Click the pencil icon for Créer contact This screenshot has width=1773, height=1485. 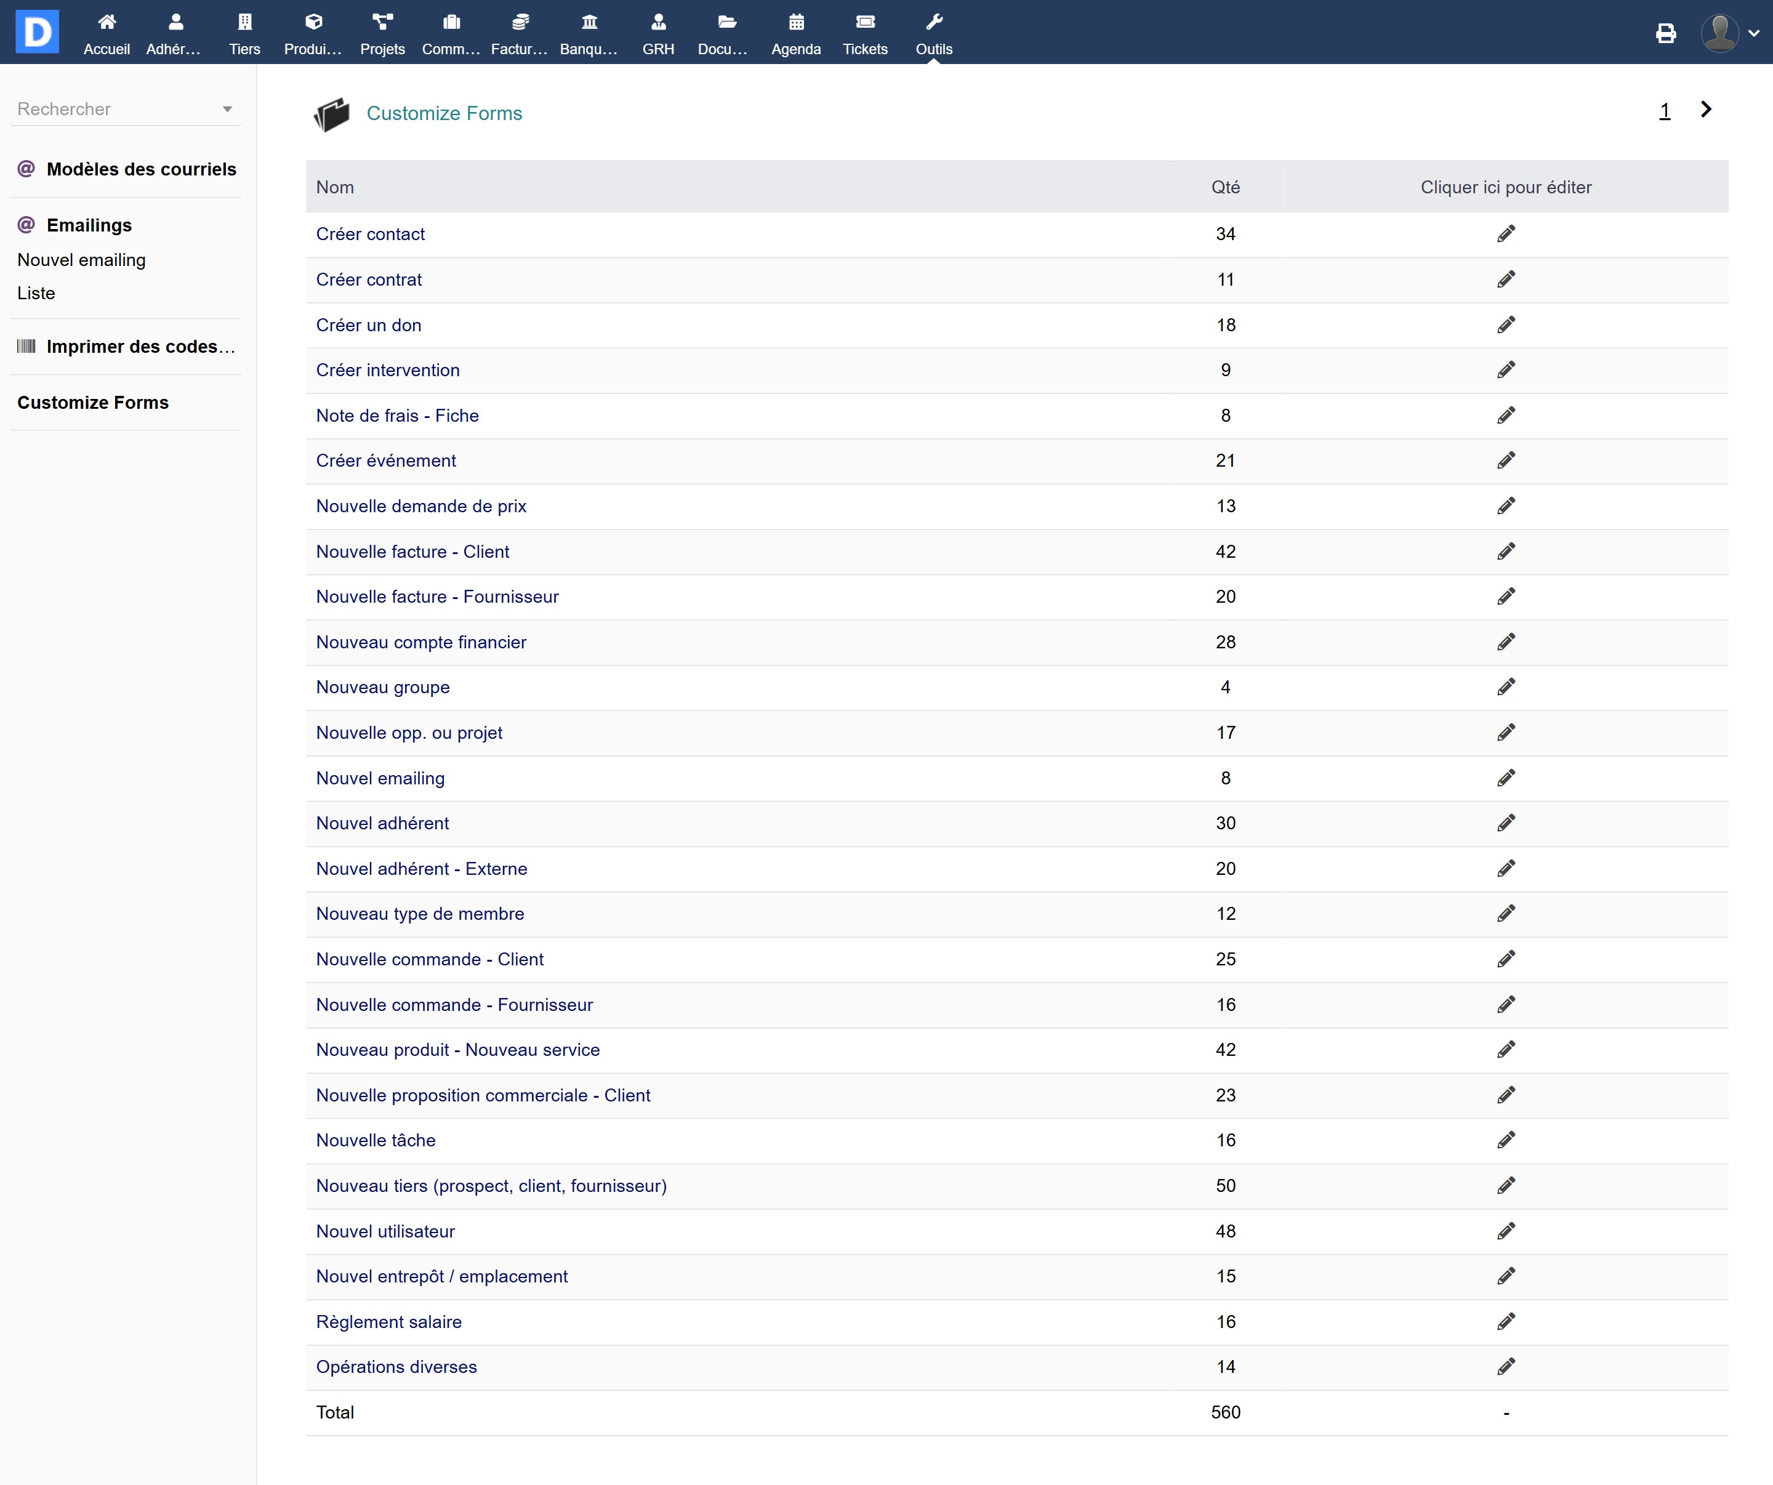pos(1505,234)
